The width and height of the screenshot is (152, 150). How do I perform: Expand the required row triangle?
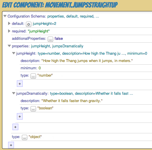click(x=9, y=31)
